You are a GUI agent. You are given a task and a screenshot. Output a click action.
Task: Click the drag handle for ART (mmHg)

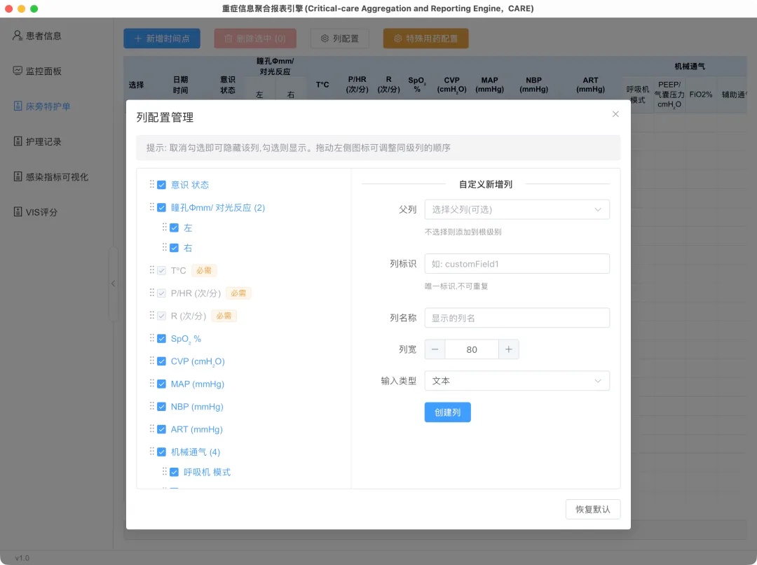click(151, 428)
